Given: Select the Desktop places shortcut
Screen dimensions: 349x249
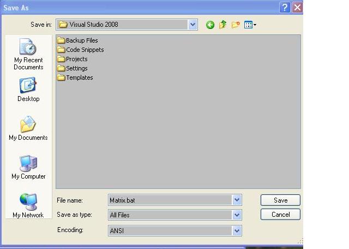Looking at the screenshot, I should click(x=28, y=90).
